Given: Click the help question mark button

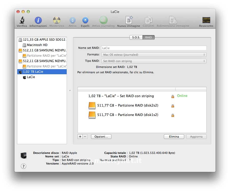Looking at the screenshot, I should pos(23,166).
